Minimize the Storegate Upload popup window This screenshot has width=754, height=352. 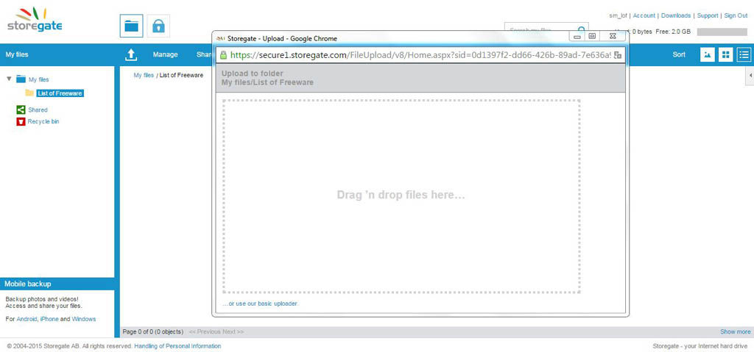[x=577, y=36]
